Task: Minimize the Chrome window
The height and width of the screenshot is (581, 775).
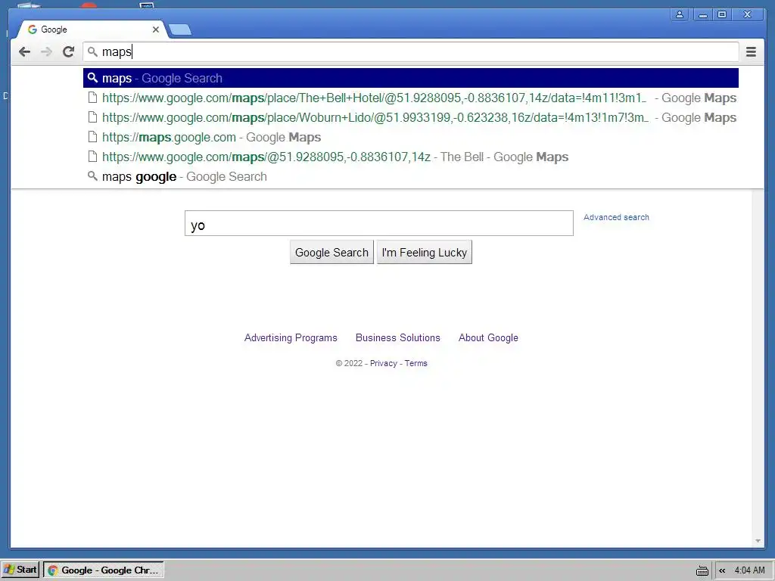Action: coord(702,15)
